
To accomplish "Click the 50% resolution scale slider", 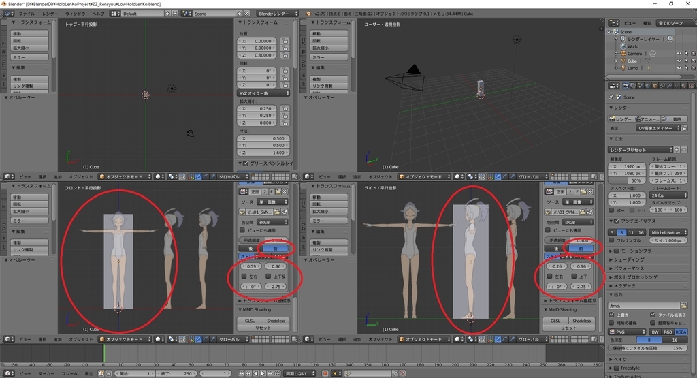I will (x=628, y=180).
